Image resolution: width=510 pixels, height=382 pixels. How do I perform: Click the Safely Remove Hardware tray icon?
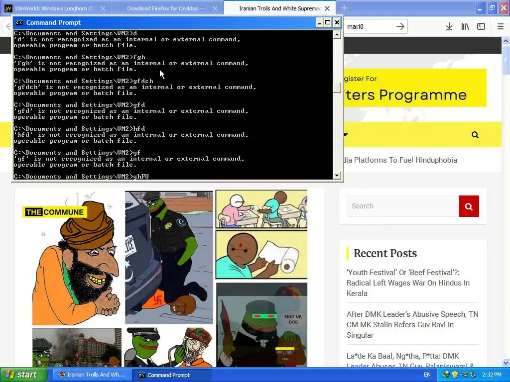click(473, 375)
